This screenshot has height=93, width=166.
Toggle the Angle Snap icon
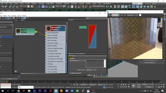click(79, 7)
